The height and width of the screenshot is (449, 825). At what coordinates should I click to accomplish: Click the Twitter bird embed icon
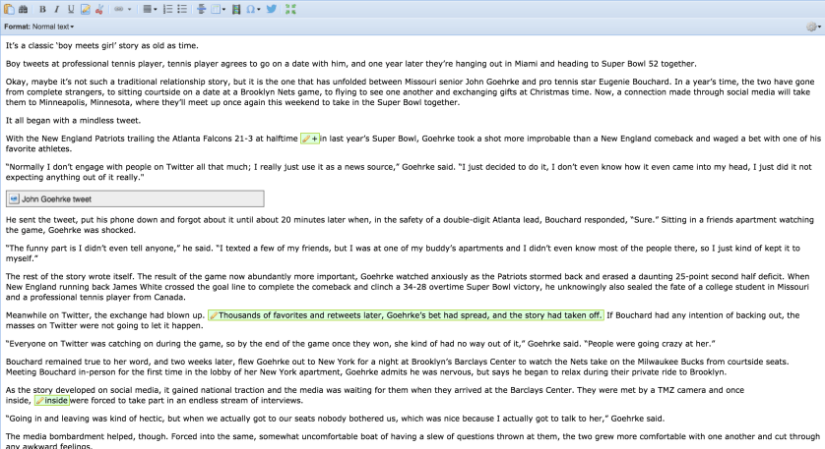[x=272, y=9]
